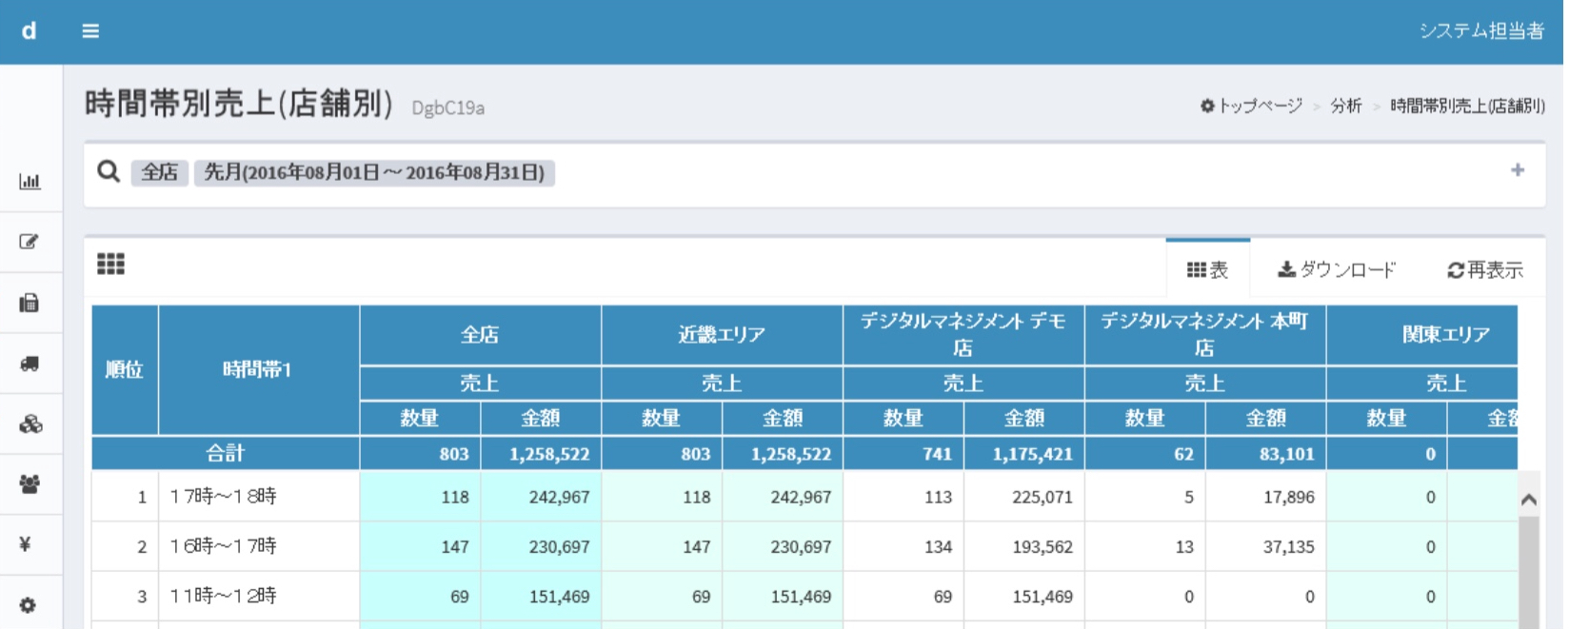Click the 順位 column header
This screenshot has width=1569, height=629.
125,370
